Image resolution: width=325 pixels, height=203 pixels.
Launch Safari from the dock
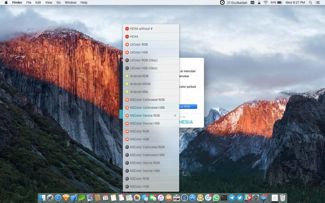[x=58, y=198]
